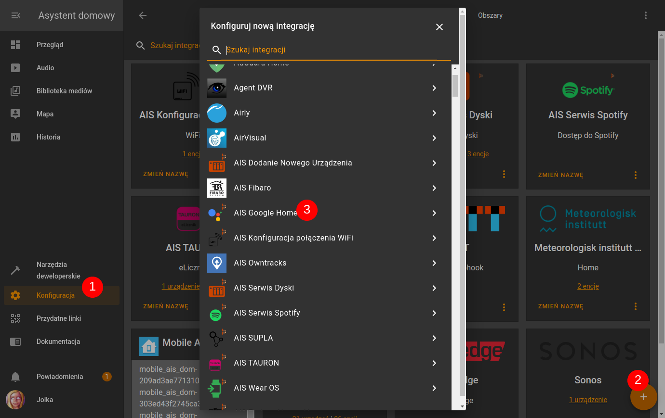This screenshot has width=665, height=418.
Task: Expand the AIS Owntracks chevron
Action: pyautogui.click(x=434, y=263)
